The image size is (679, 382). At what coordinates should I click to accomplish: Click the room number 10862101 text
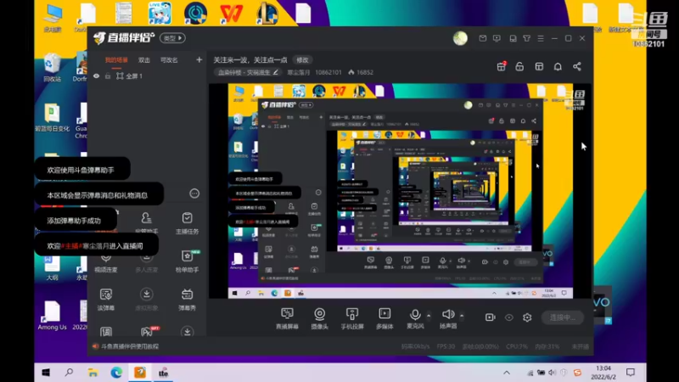[x=328, y=72]
